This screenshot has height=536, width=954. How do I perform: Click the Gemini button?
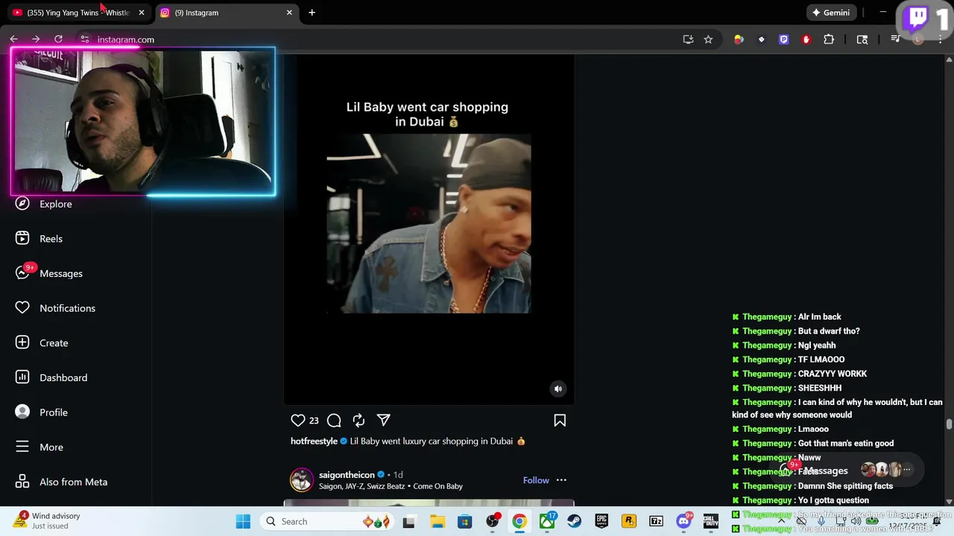click(x=831, y=13)
